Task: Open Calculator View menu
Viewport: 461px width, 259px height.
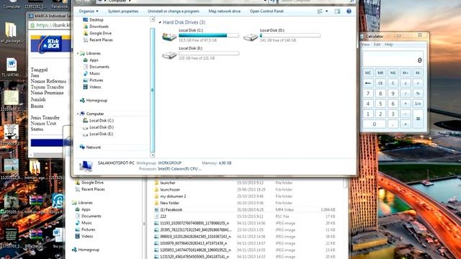Action: click(365, 45)
